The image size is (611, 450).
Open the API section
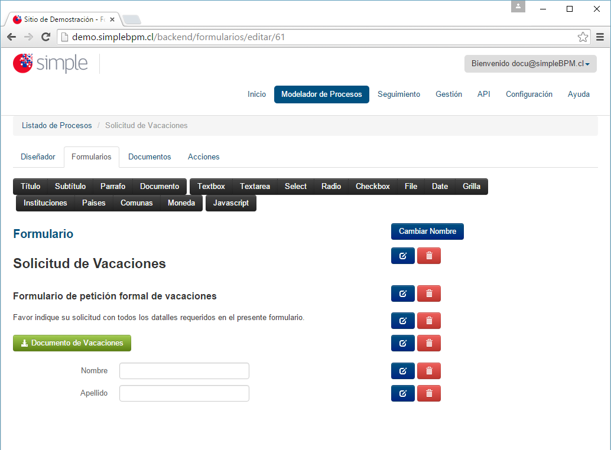tap(483, 94)
